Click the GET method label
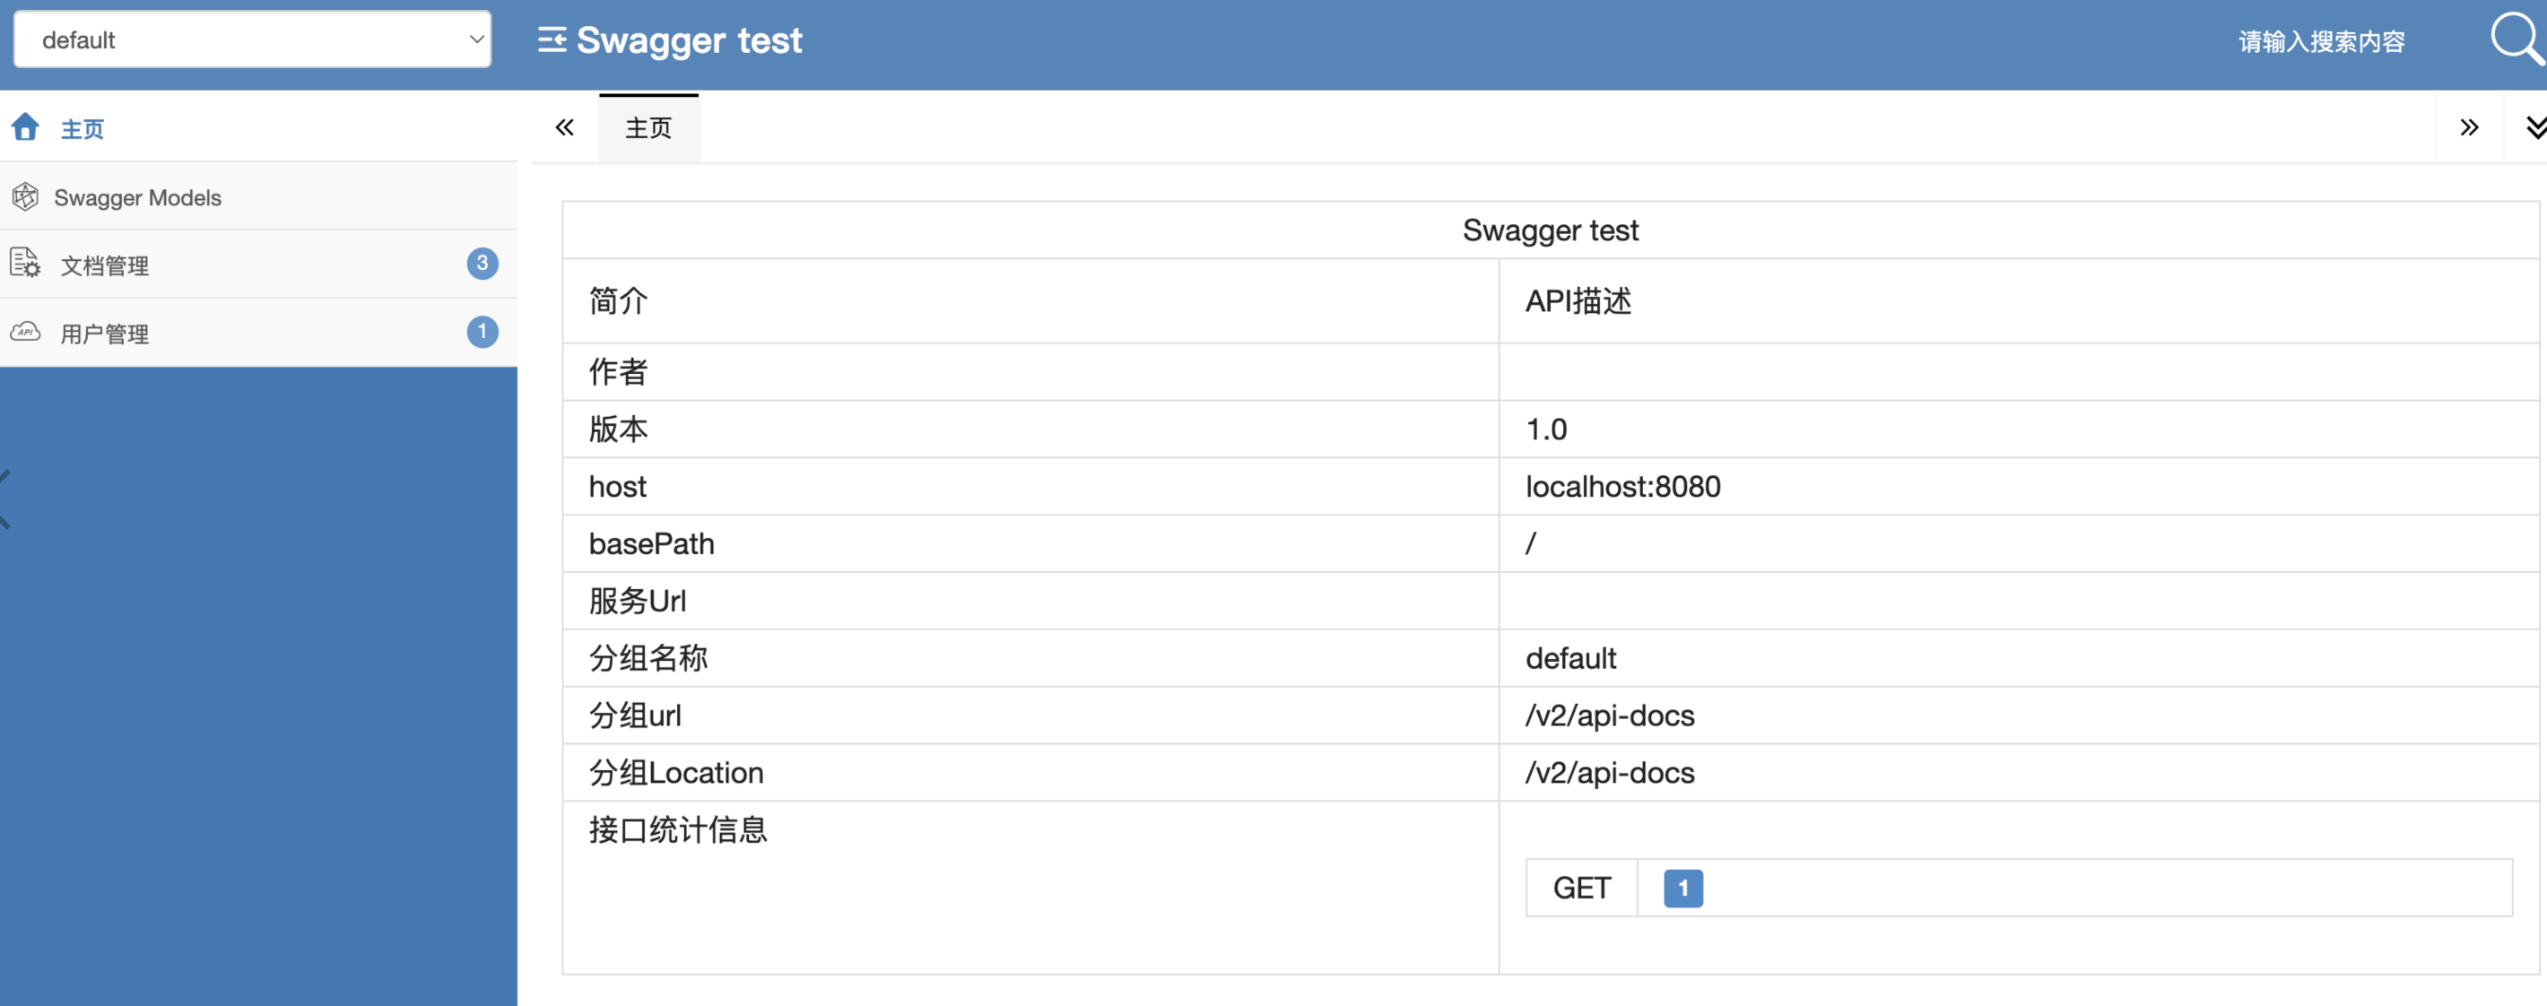Viewport: 2547px width, 1006px height. coord(1581,888)
